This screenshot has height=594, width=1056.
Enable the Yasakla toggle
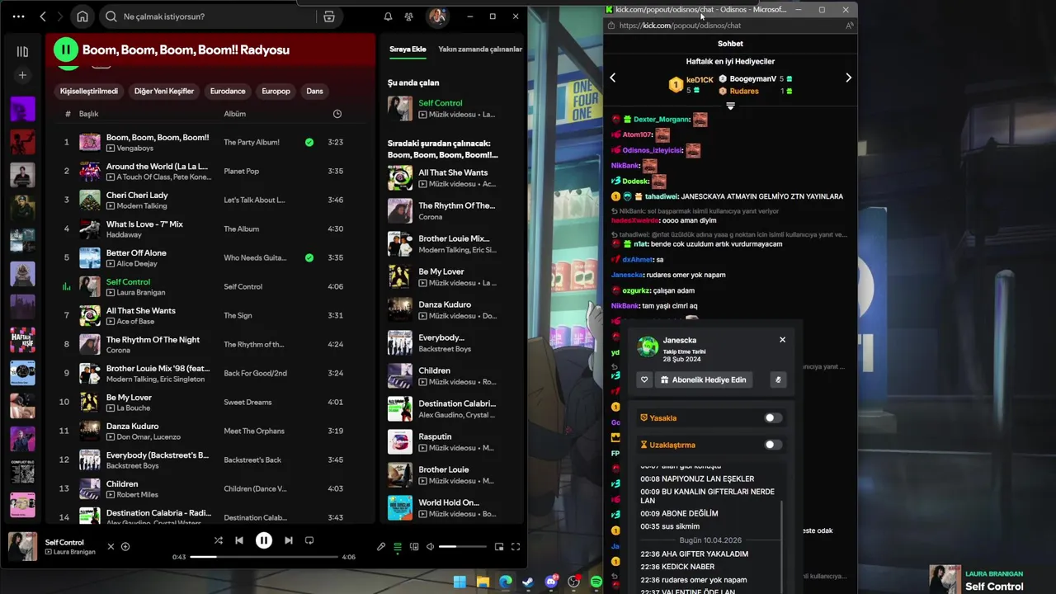pyautogui.click(x=773, y=417)
